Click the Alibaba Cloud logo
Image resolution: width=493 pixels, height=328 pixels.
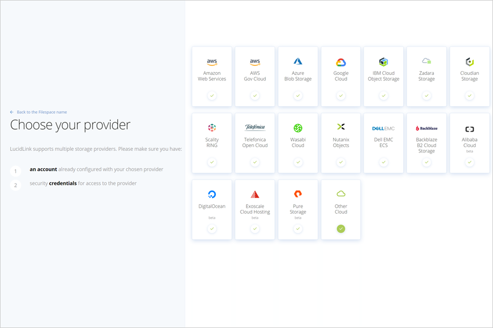click(470, 129)
